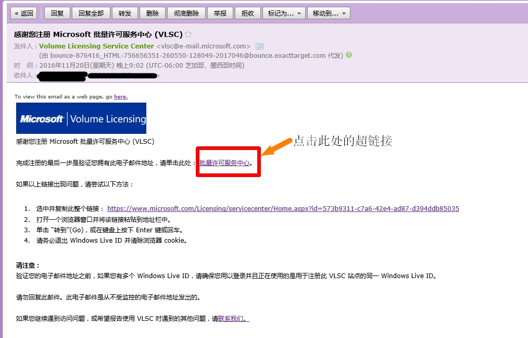Click the 联系我们 contact link
This screenshot has width=528, height=338.
coord(234,319)
